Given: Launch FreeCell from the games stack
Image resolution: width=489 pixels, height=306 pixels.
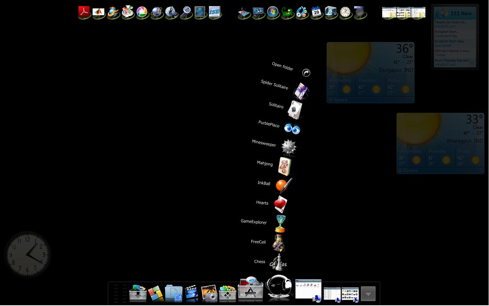Looking at the screenshot, I should [278, 243].
